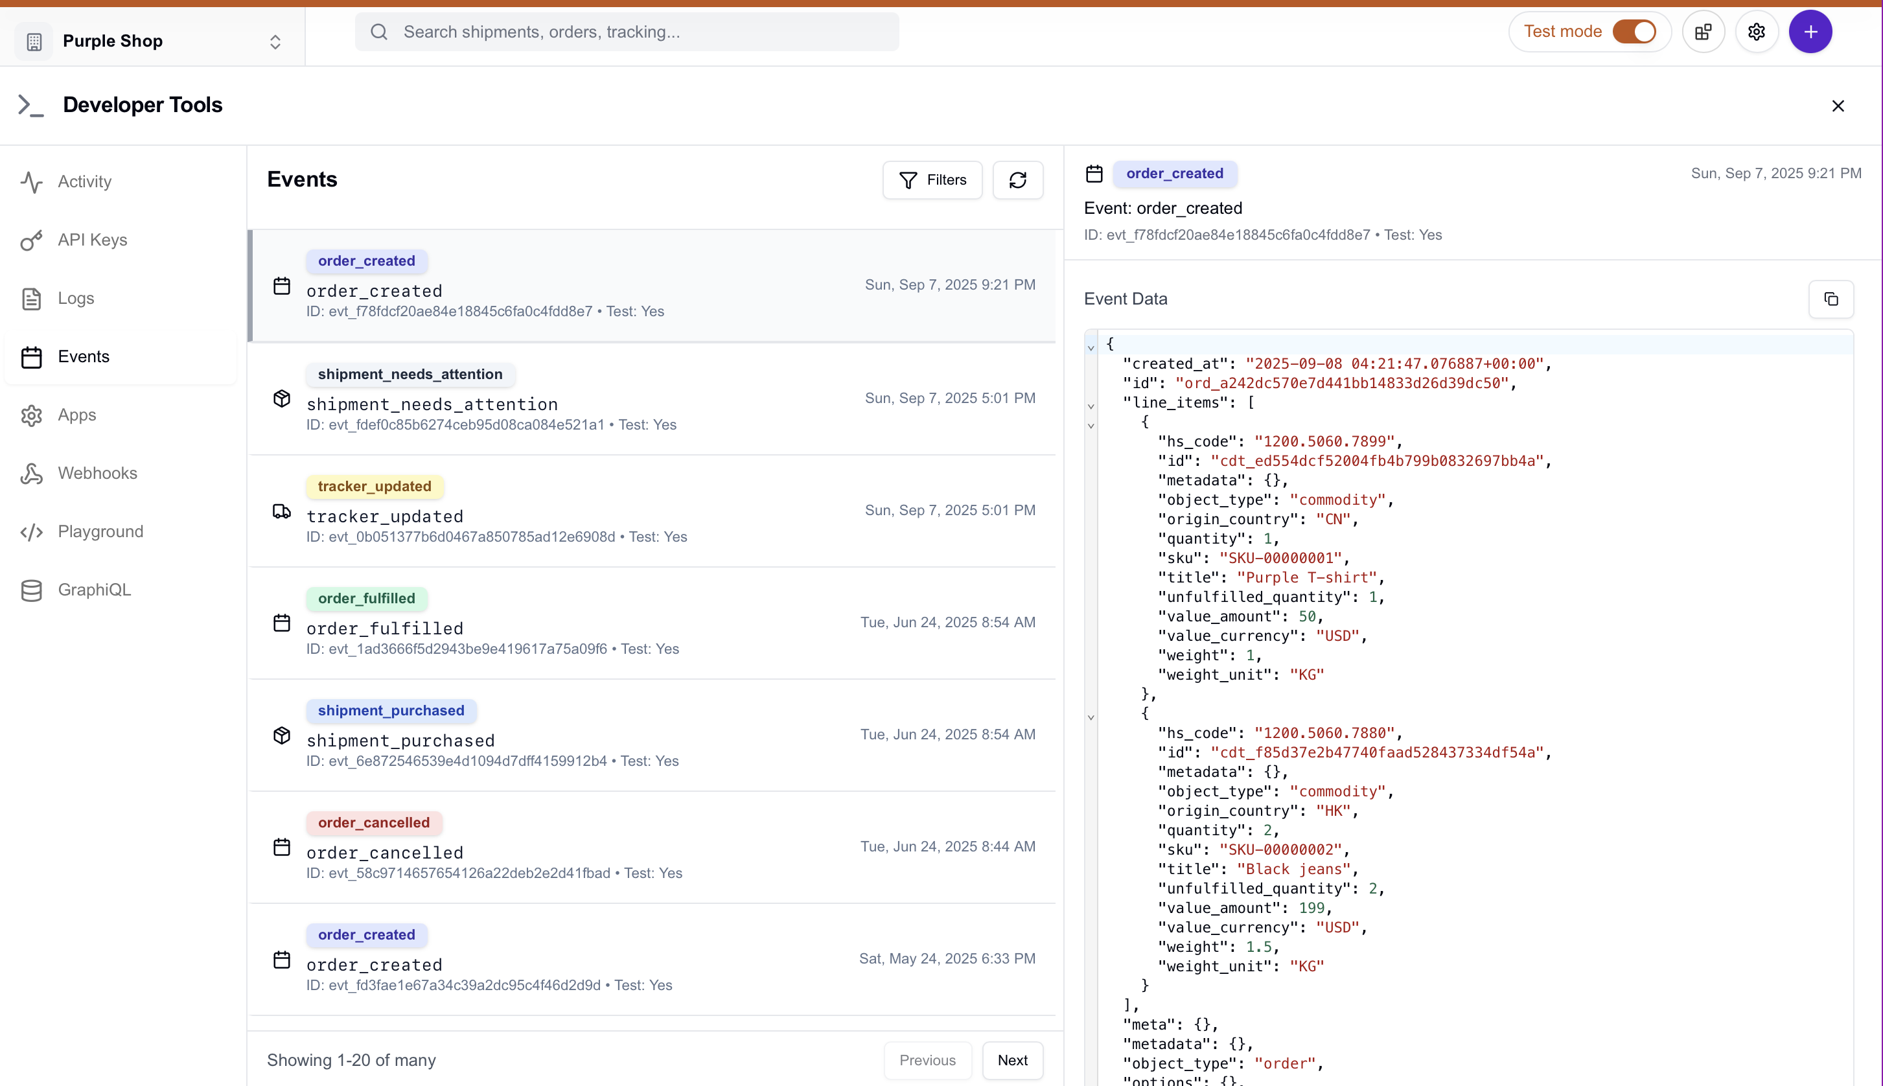Open the GraphiQL tool

click(x=95, y=589)
